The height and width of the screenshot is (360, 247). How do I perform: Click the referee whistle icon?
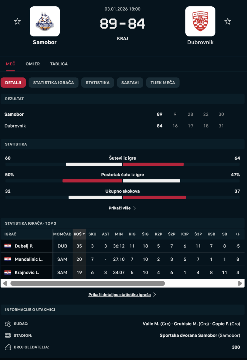[8, 324]
